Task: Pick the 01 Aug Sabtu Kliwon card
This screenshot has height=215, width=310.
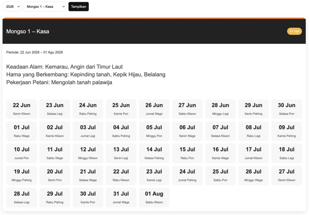Action: (154, 197)
